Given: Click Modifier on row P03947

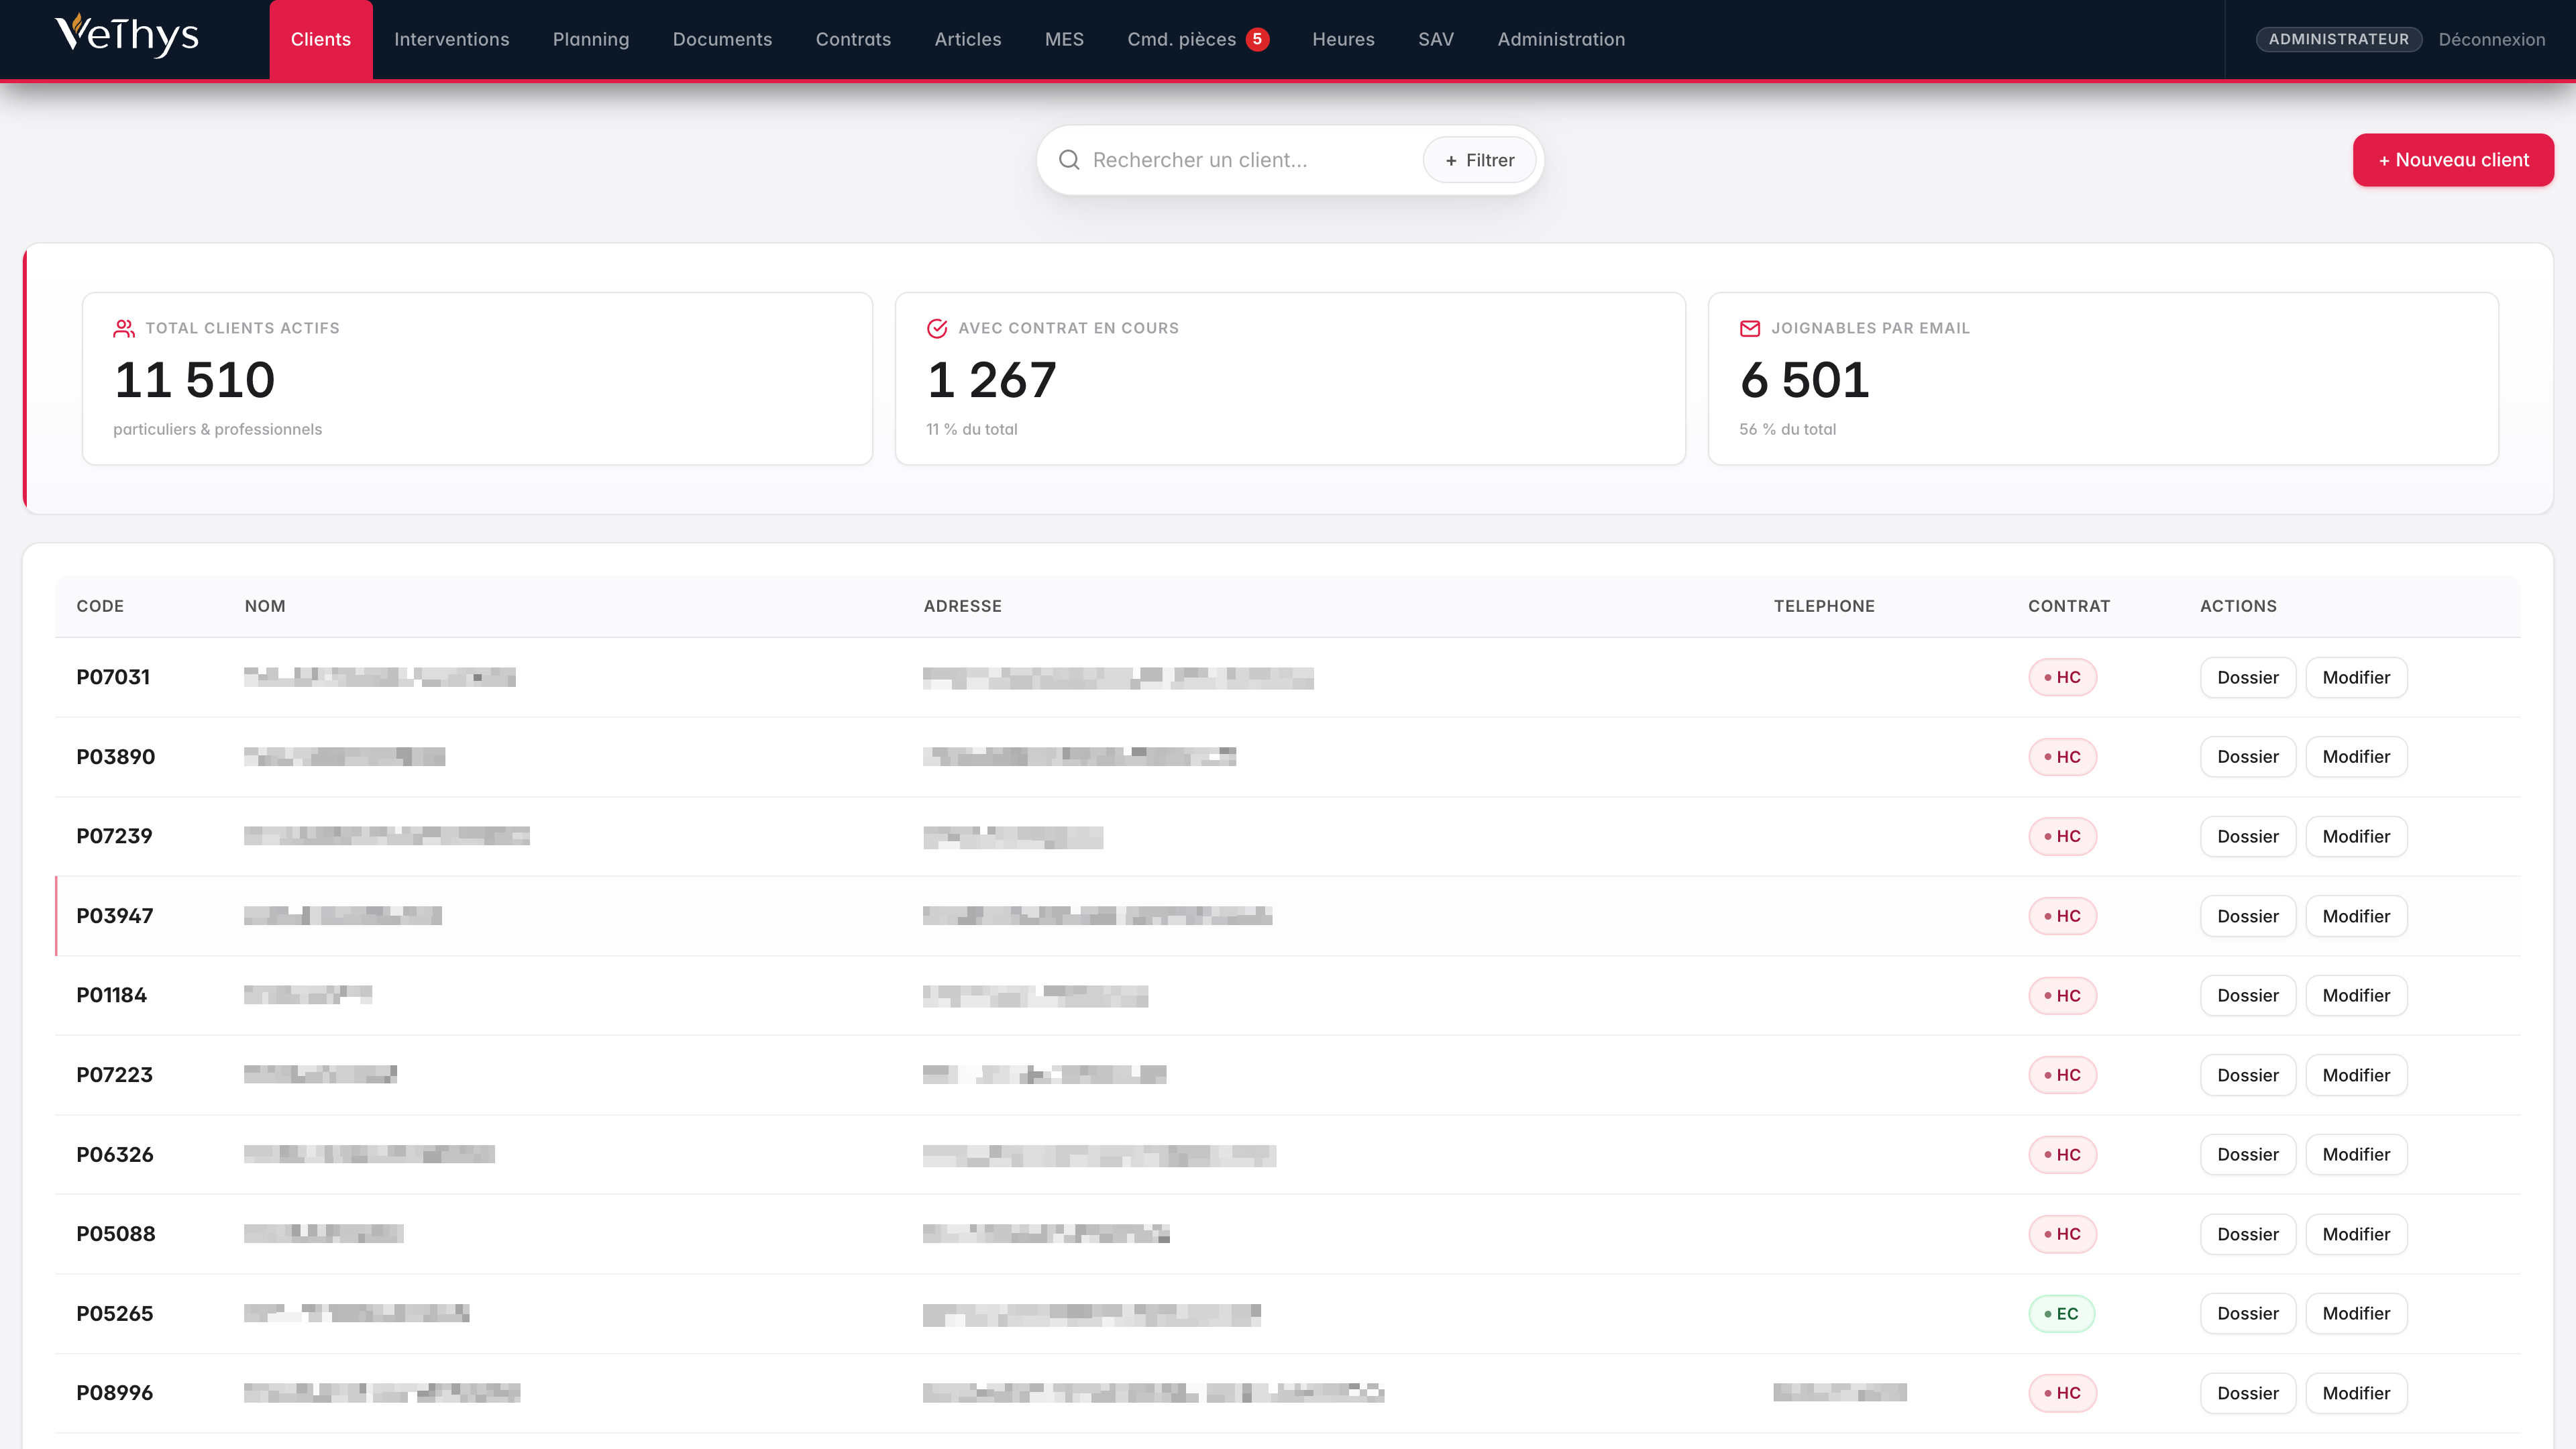Looking at the screenshot, I should point(2356,916).
